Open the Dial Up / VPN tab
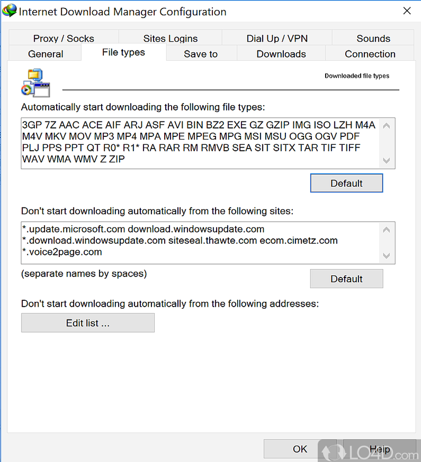Viewport: 421px width, 462px height. pyautogui.click(x=277, y=38)
